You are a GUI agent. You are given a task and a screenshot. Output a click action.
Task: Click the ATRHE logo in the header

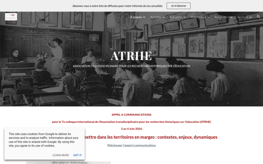click(x=11, y=17)
